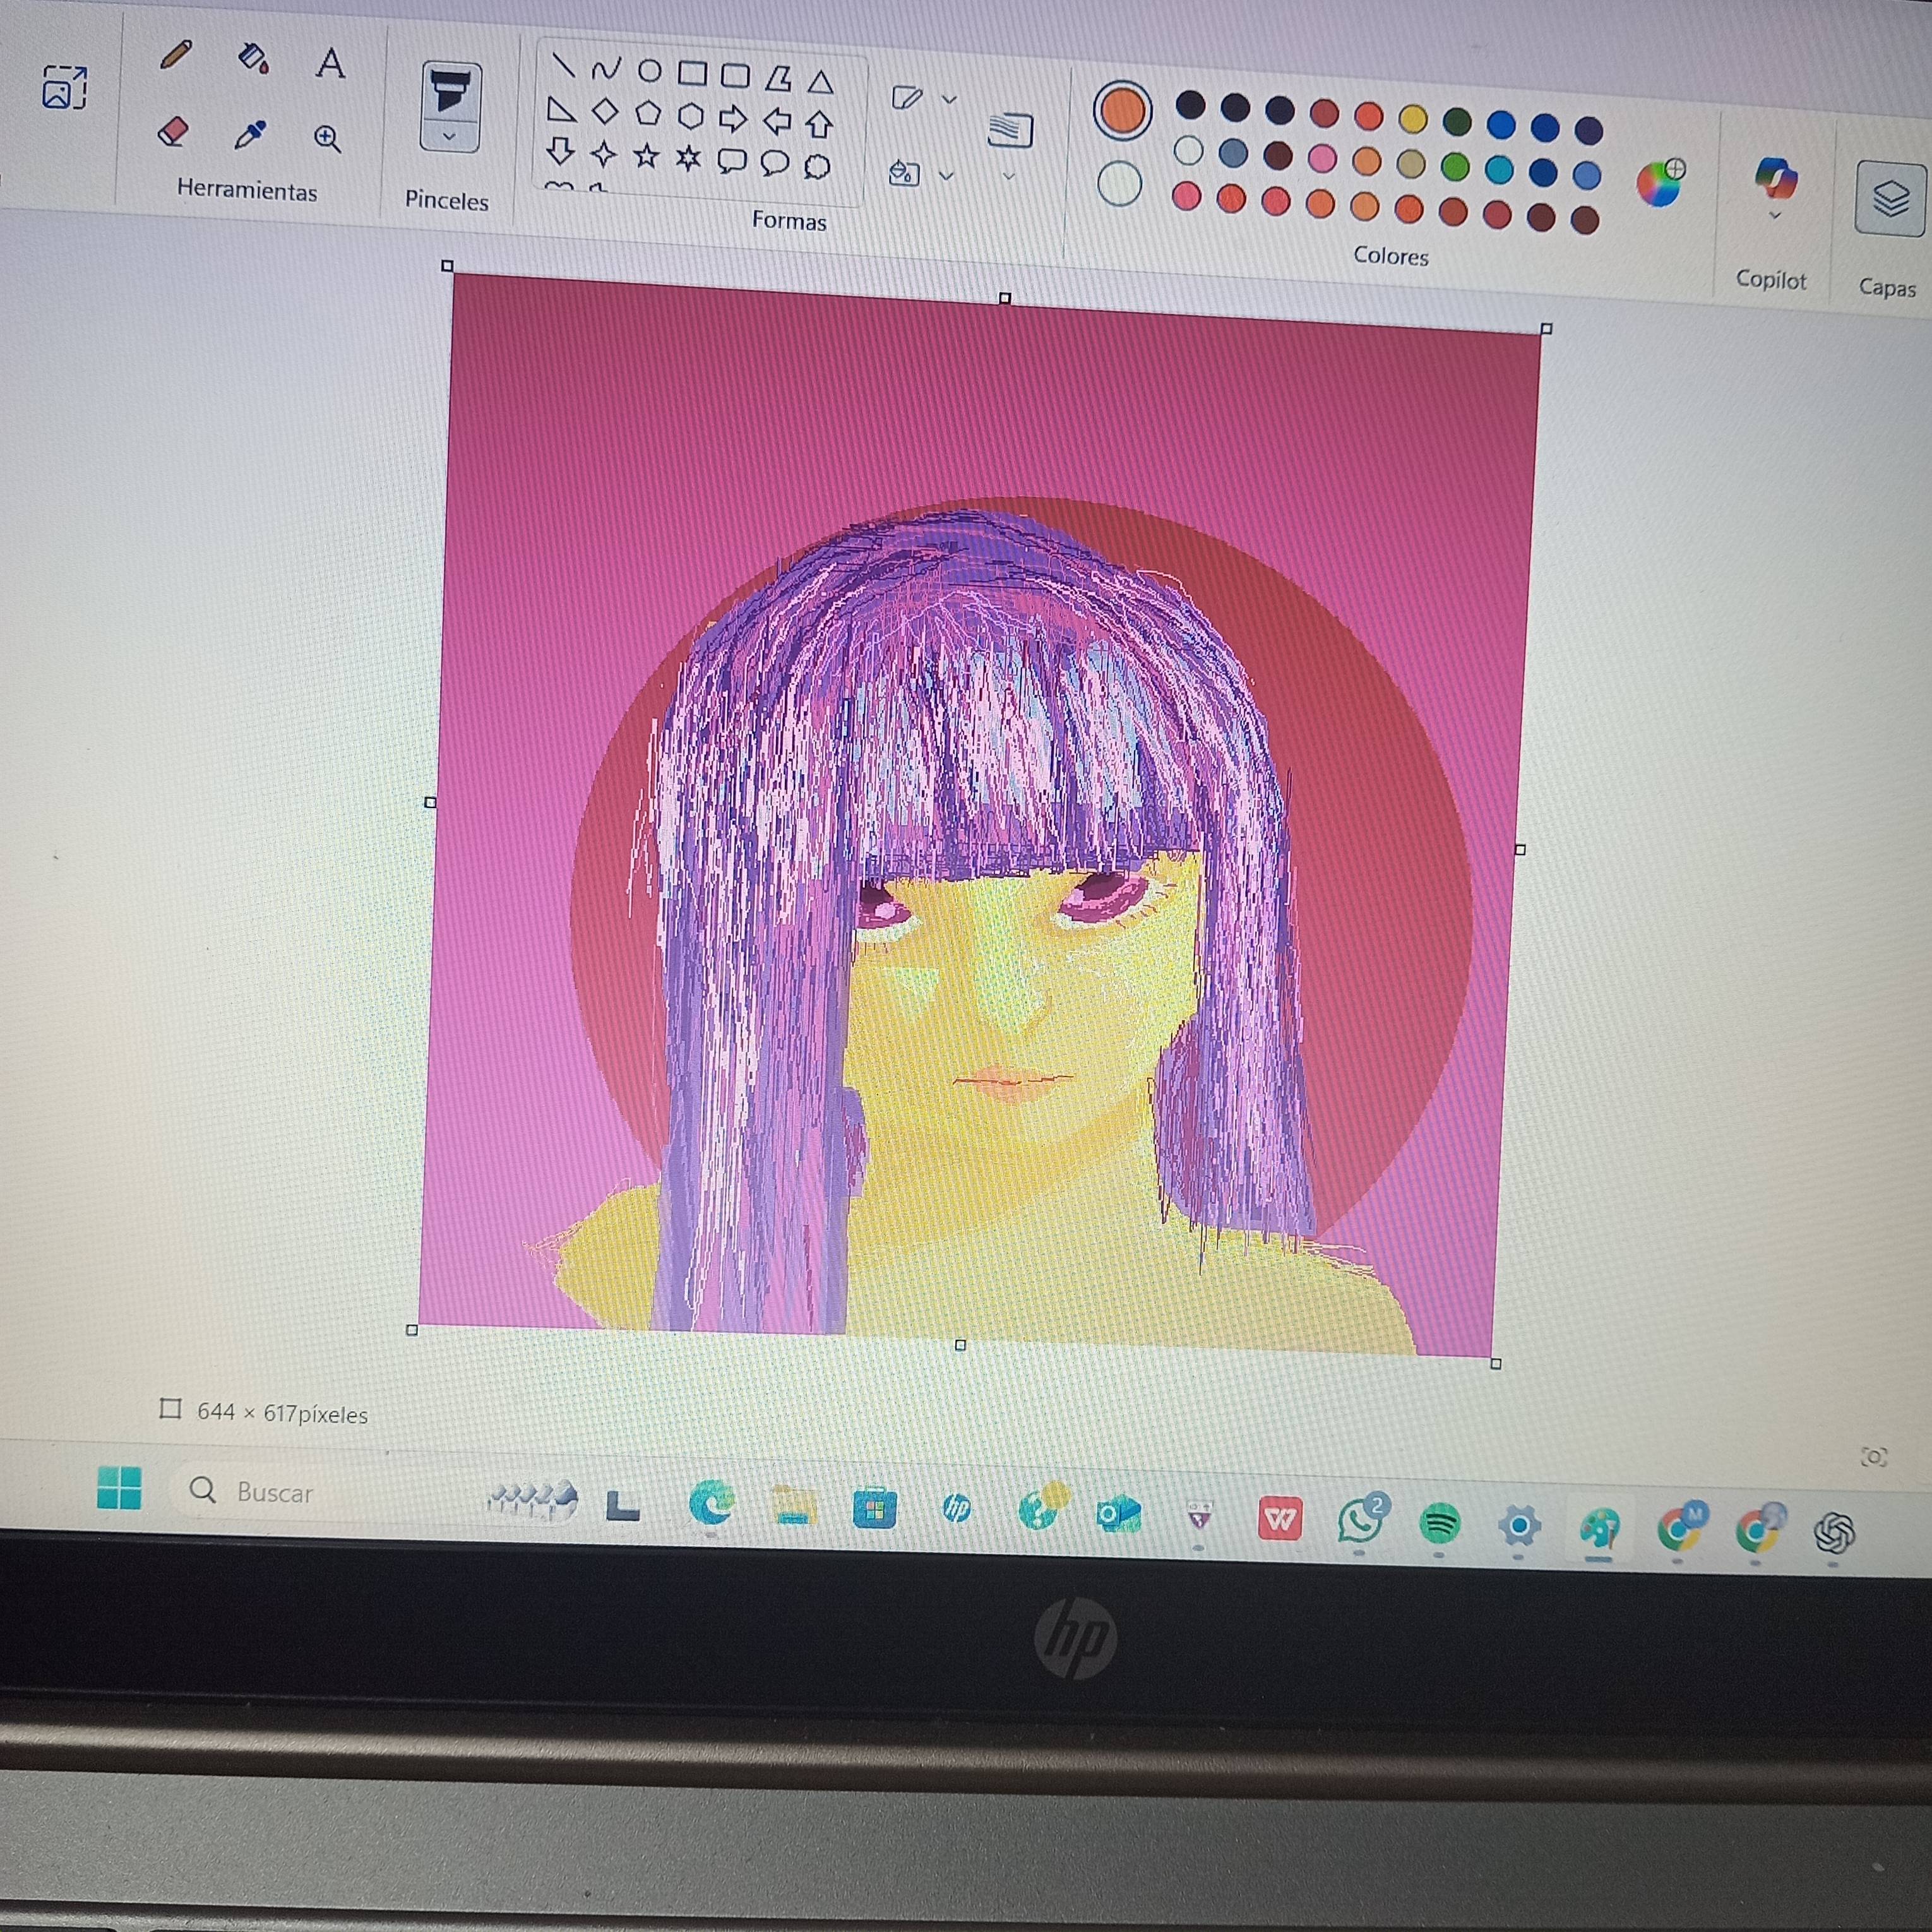The height and width of the screenshot is (1932, 1932).
Task: Select the Text tool
Action: [x=330, y=64]
